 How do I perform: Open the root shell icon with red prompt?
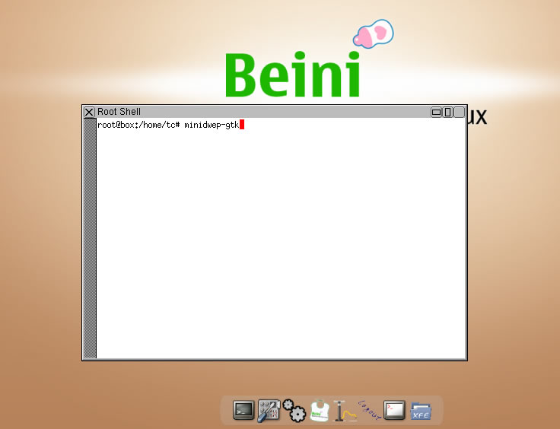point(394,411)
